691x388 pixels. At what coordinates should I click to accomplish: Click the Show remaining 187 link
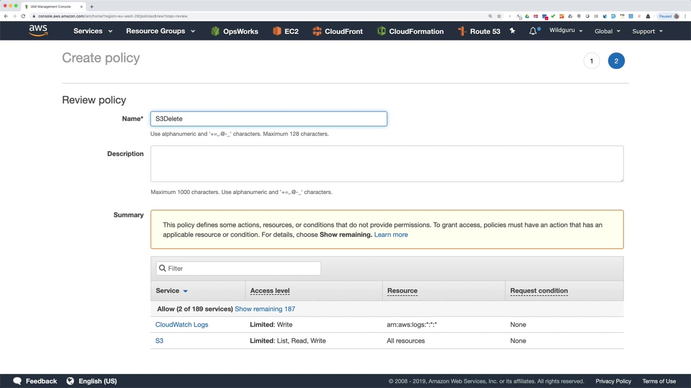click(265, 309)
